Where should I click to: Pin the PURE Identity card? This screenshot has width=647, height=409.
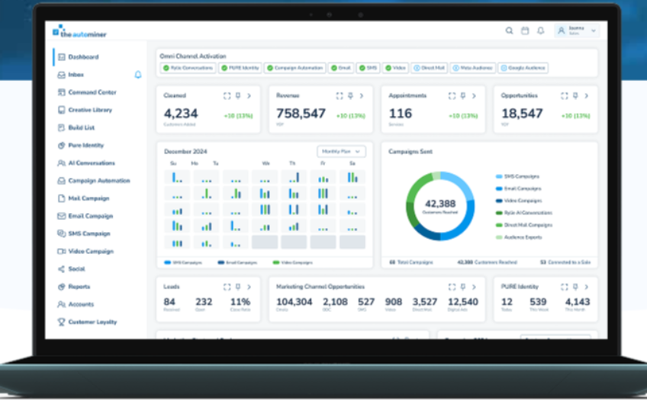[x=575, y=287]
